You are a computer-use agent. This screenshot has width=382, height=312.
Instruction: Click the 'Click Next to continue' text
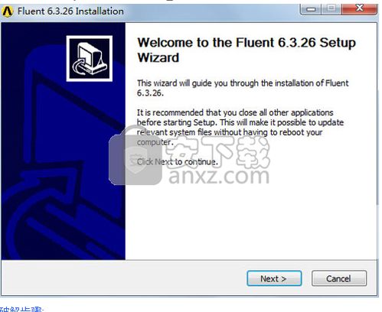(178, 161)
